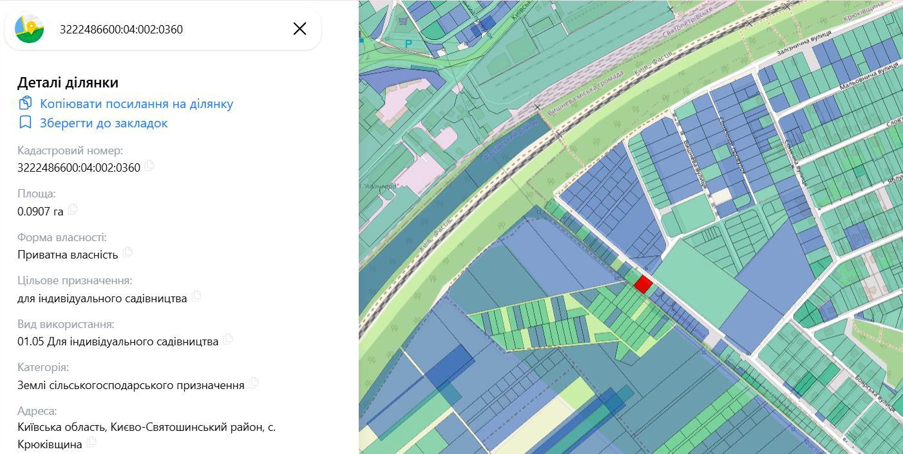The width and height of the screenshot is (903, 454).
Task: Click the clipboard icon beside 'Копіювати посилання'
Action: (x=25, y=104)
